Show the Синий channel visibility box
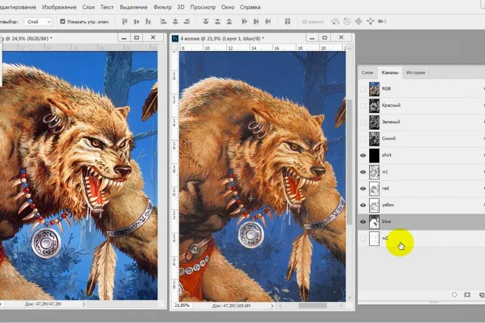Image resolution: width=485 pixels, height=323 pixels. [363, 139]
